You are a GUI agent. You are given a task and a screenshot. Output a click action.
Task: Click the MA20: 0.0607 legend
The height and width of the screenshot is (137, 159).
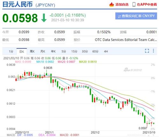pos(67,62)
